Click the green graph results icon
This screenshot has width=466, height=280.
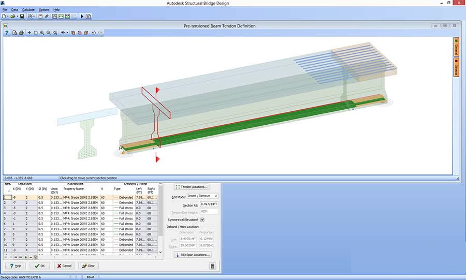55,17
